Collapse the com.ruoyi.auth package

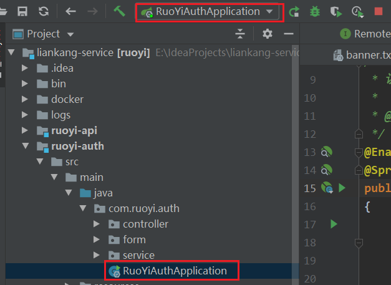(x=83, y=208)
